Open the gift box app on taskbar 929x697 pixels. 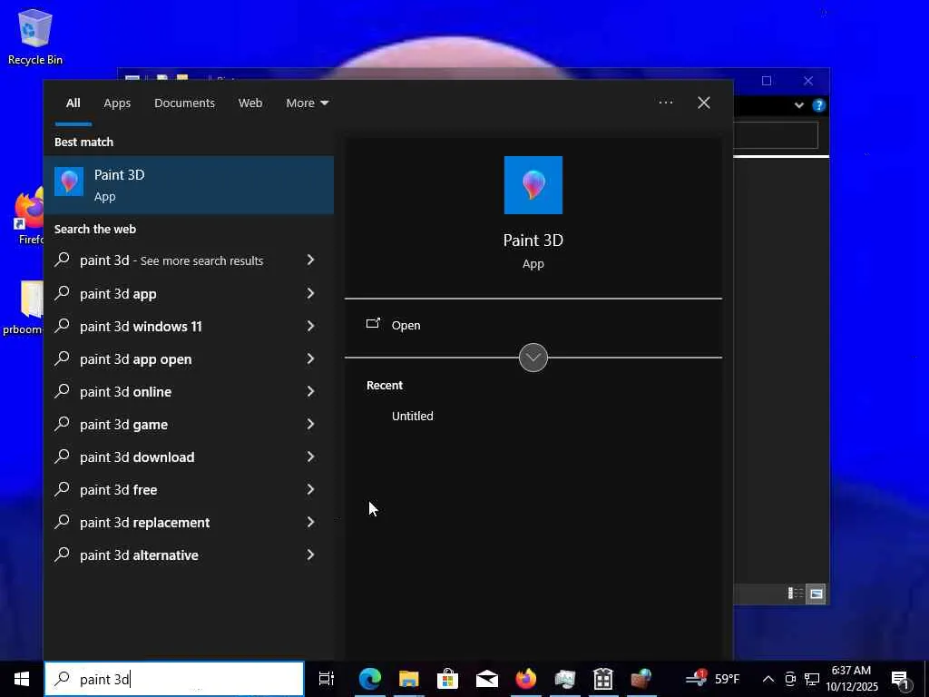tap(603, 679)
